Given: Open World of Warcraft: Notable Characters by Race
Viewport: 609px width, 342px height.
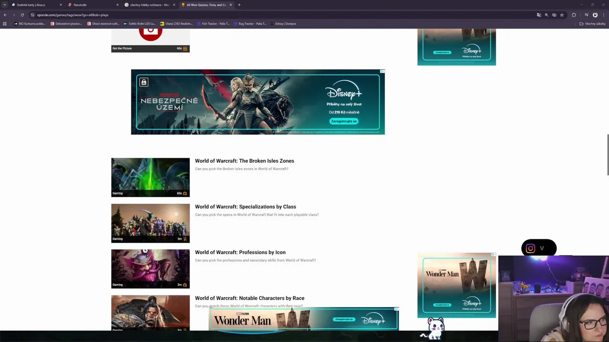Looking at the screenshot, I should tap(250, 298).
